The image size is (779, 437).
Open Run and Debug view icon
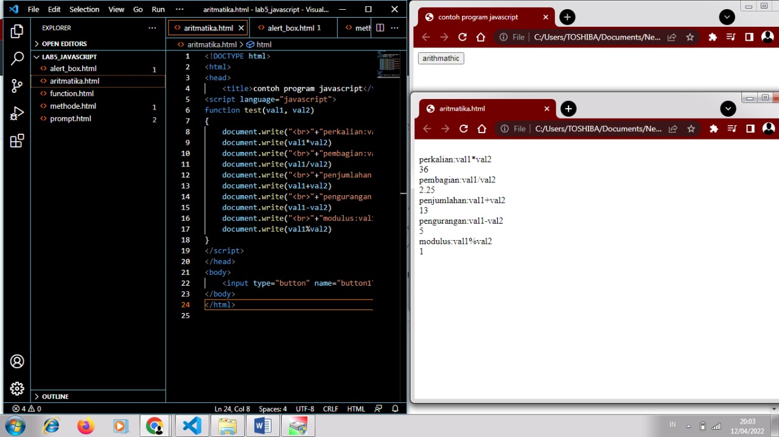click(x=17, y=114)
